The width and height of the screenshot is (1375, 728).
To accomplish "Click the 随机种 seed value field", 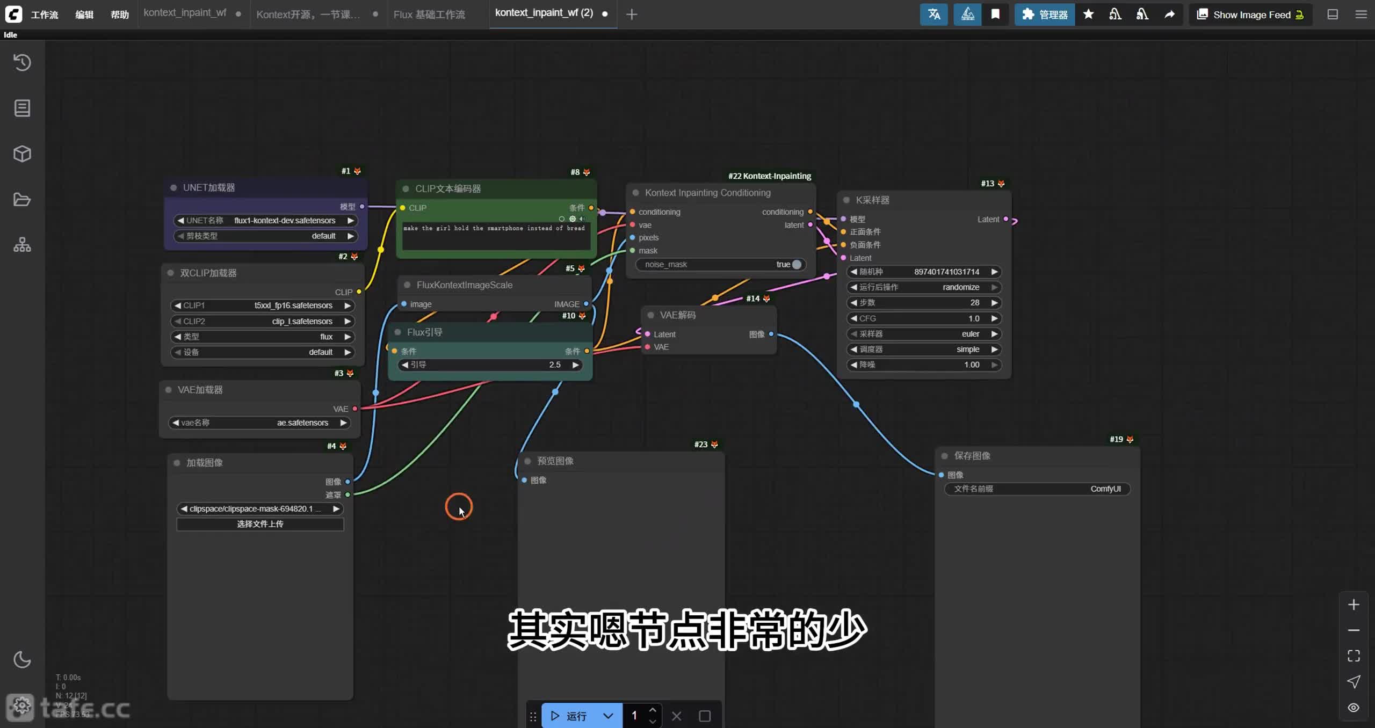I will coord(924,272).
